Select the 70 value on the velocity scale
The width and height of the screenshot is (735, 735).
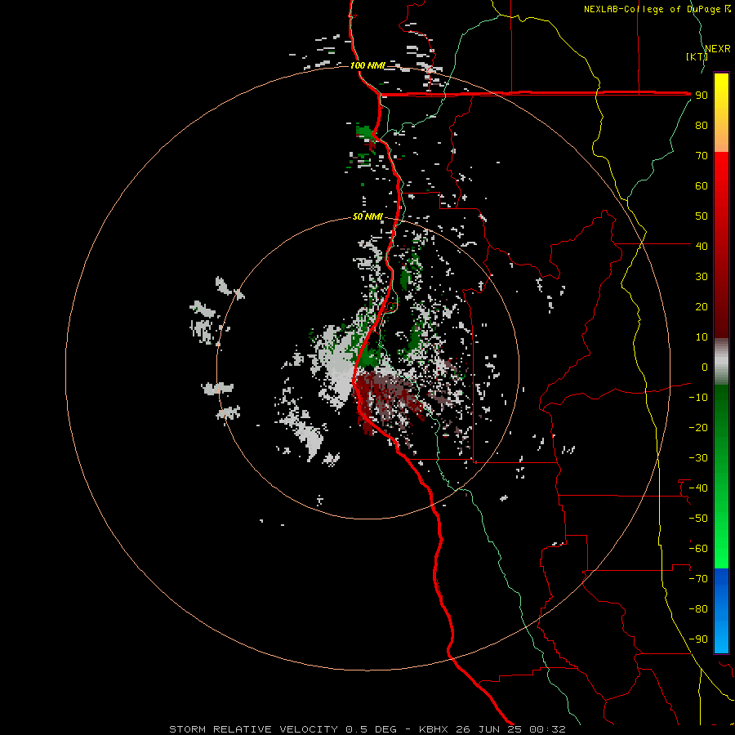click(702, 156)
